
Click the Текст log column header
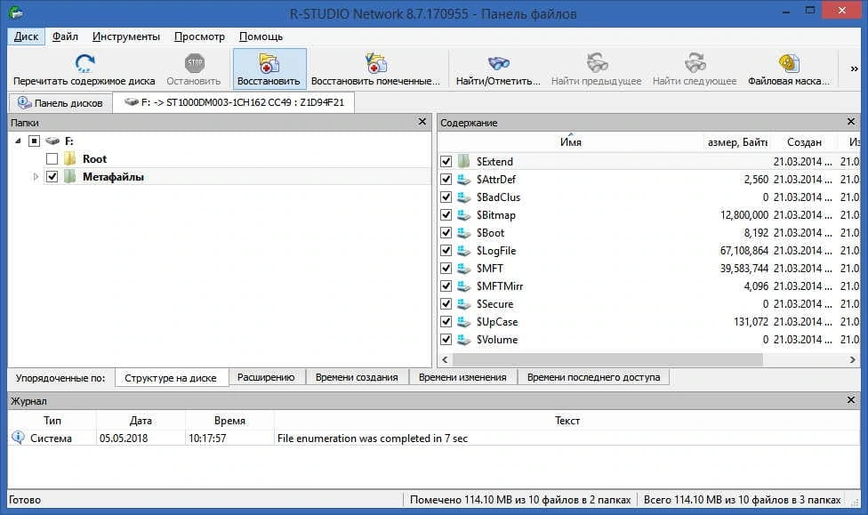pos(567,421)
